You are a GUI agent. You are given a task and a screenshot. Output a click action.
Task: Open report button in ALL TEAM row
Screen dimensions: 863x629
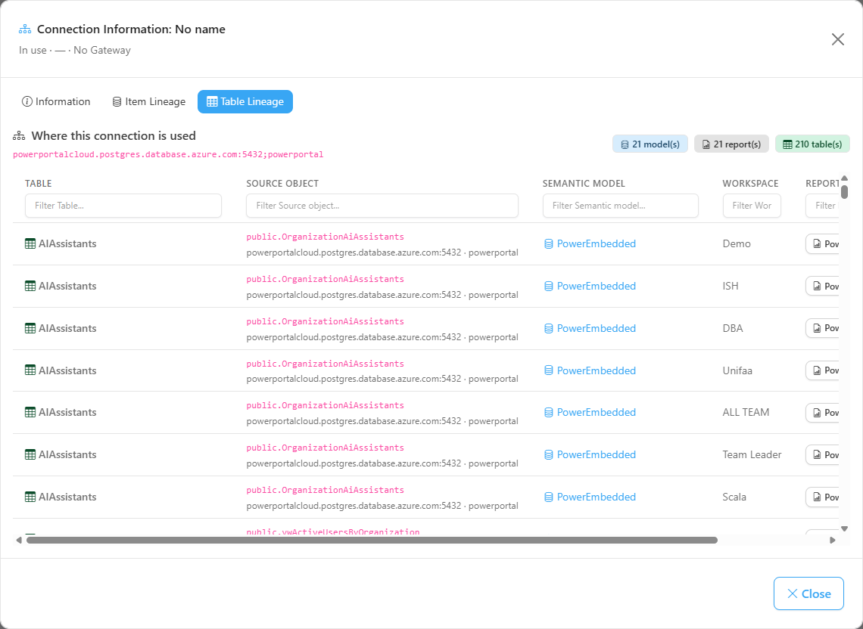[x=822, y=412]
